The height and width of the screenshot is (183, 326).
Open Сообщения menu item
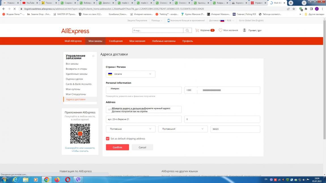click(x=116, y=41)
